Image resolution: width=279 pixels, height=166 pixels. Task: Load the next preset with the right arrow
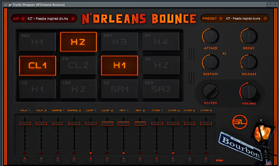coord(265,18)
